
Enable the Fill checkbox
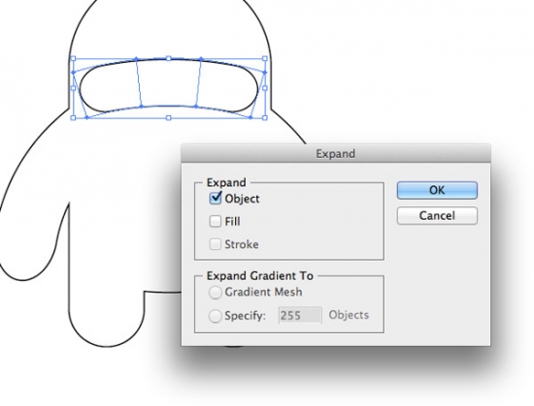216,221
